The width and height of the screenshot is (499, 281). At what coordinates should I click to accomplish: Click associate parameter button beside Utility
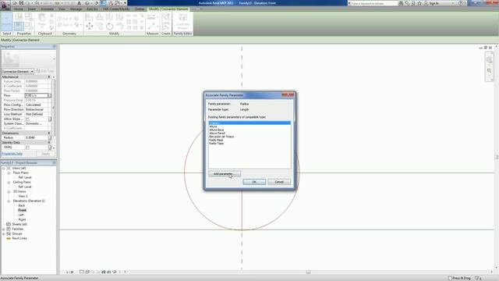tap(50, 148)
